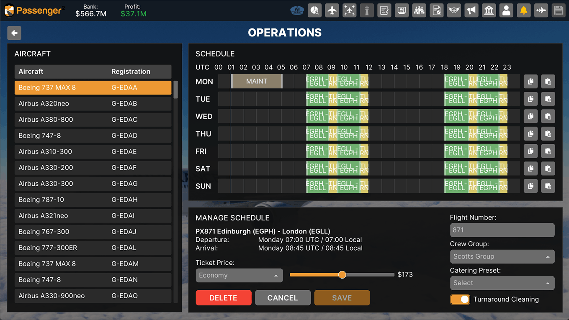Open the control tower icon
This screenshot has height=320, width=569.
[x=367, y=10]
